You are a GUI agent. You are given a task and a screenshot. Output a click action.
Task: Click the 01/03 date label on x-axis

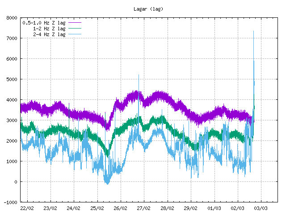[x=214, y=208]
